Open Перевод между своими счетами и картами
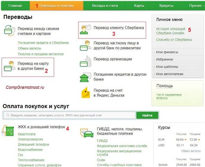 pyautogui.click(x=38, y=31)
